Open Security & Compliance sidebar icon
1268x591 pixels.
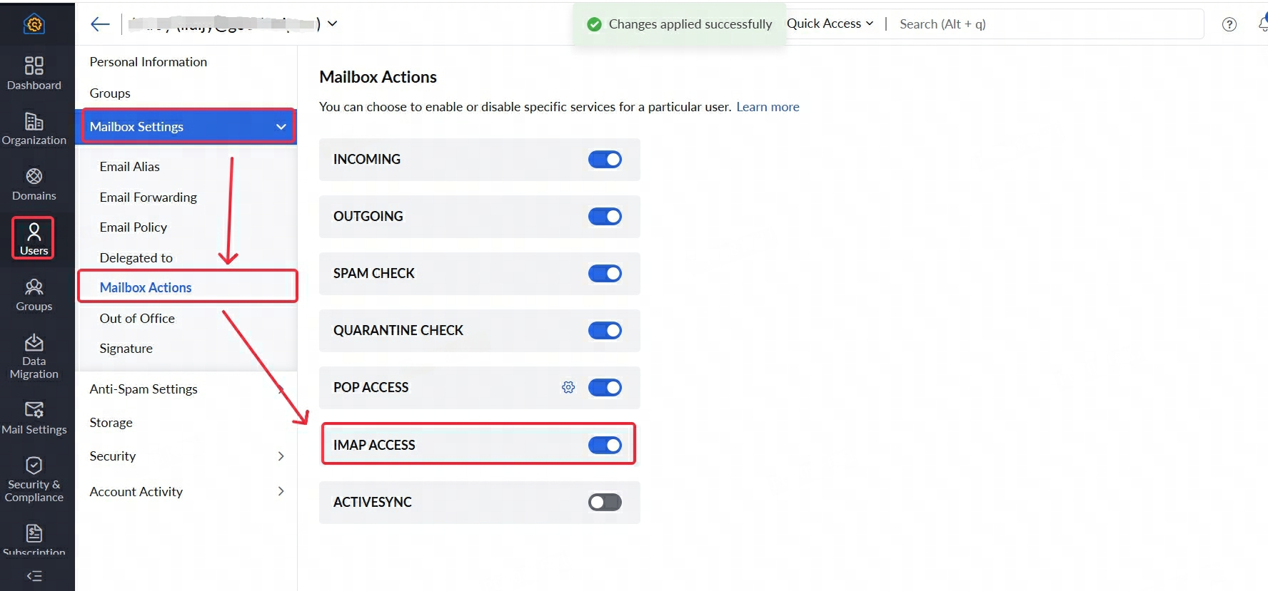point(34,478)
